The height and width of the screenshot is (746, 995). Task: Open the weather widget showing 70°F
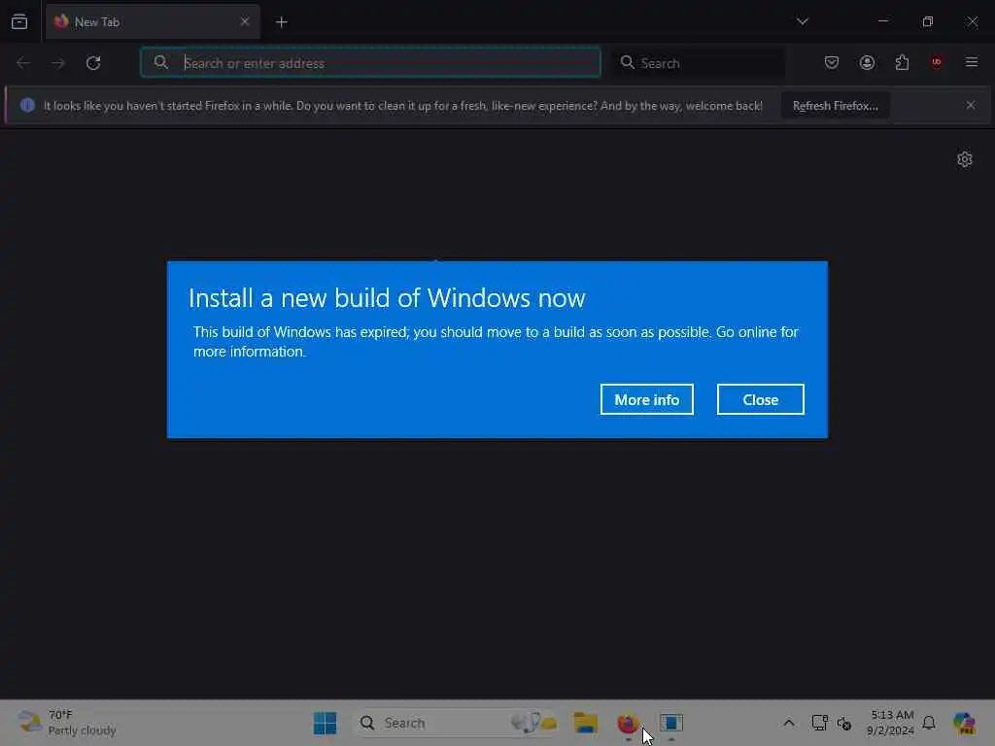click(67, 723)
